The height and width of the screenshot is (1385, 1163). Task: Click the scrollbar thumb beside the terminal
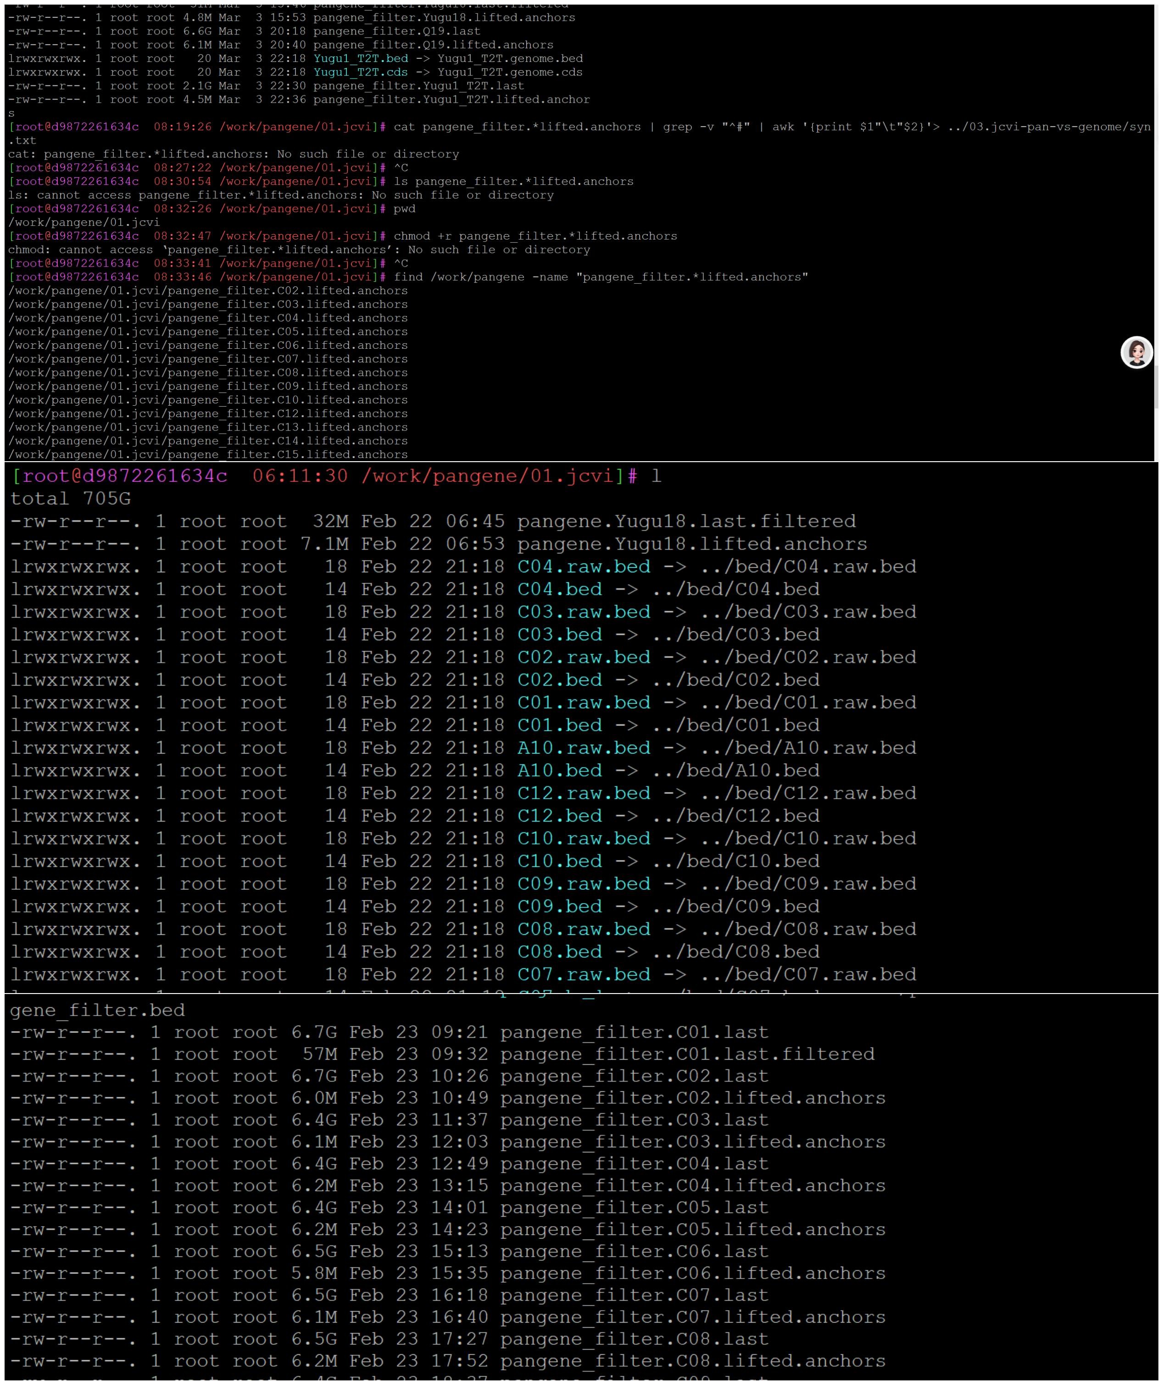tap(1156, 388)
